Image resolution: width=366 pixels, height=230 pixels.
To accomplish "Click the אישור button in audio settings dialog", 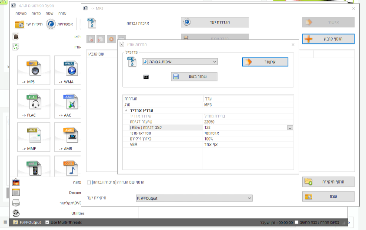I will (265, 62).
